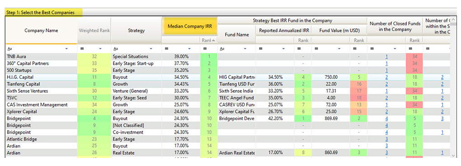Open the Company Name filter dropdown arrow

click(66, 49)
